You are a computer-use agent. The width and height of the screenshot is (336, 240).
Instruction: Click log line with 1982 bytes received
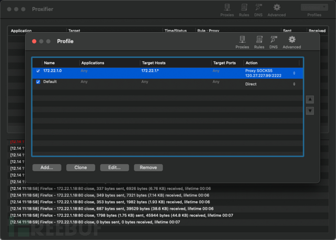click(x=110, y=202)
